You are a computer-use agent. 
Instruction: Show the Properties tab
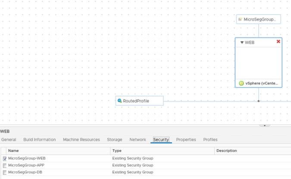tap(186, 139)
